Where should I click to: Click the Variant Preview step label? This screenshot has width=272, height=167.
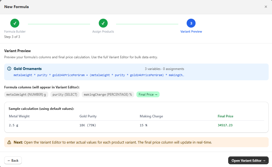click(191, 32)
